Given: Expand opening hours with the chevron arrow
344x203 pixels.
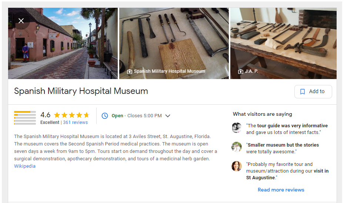Looking at the screenshot, I should point(168,116).
